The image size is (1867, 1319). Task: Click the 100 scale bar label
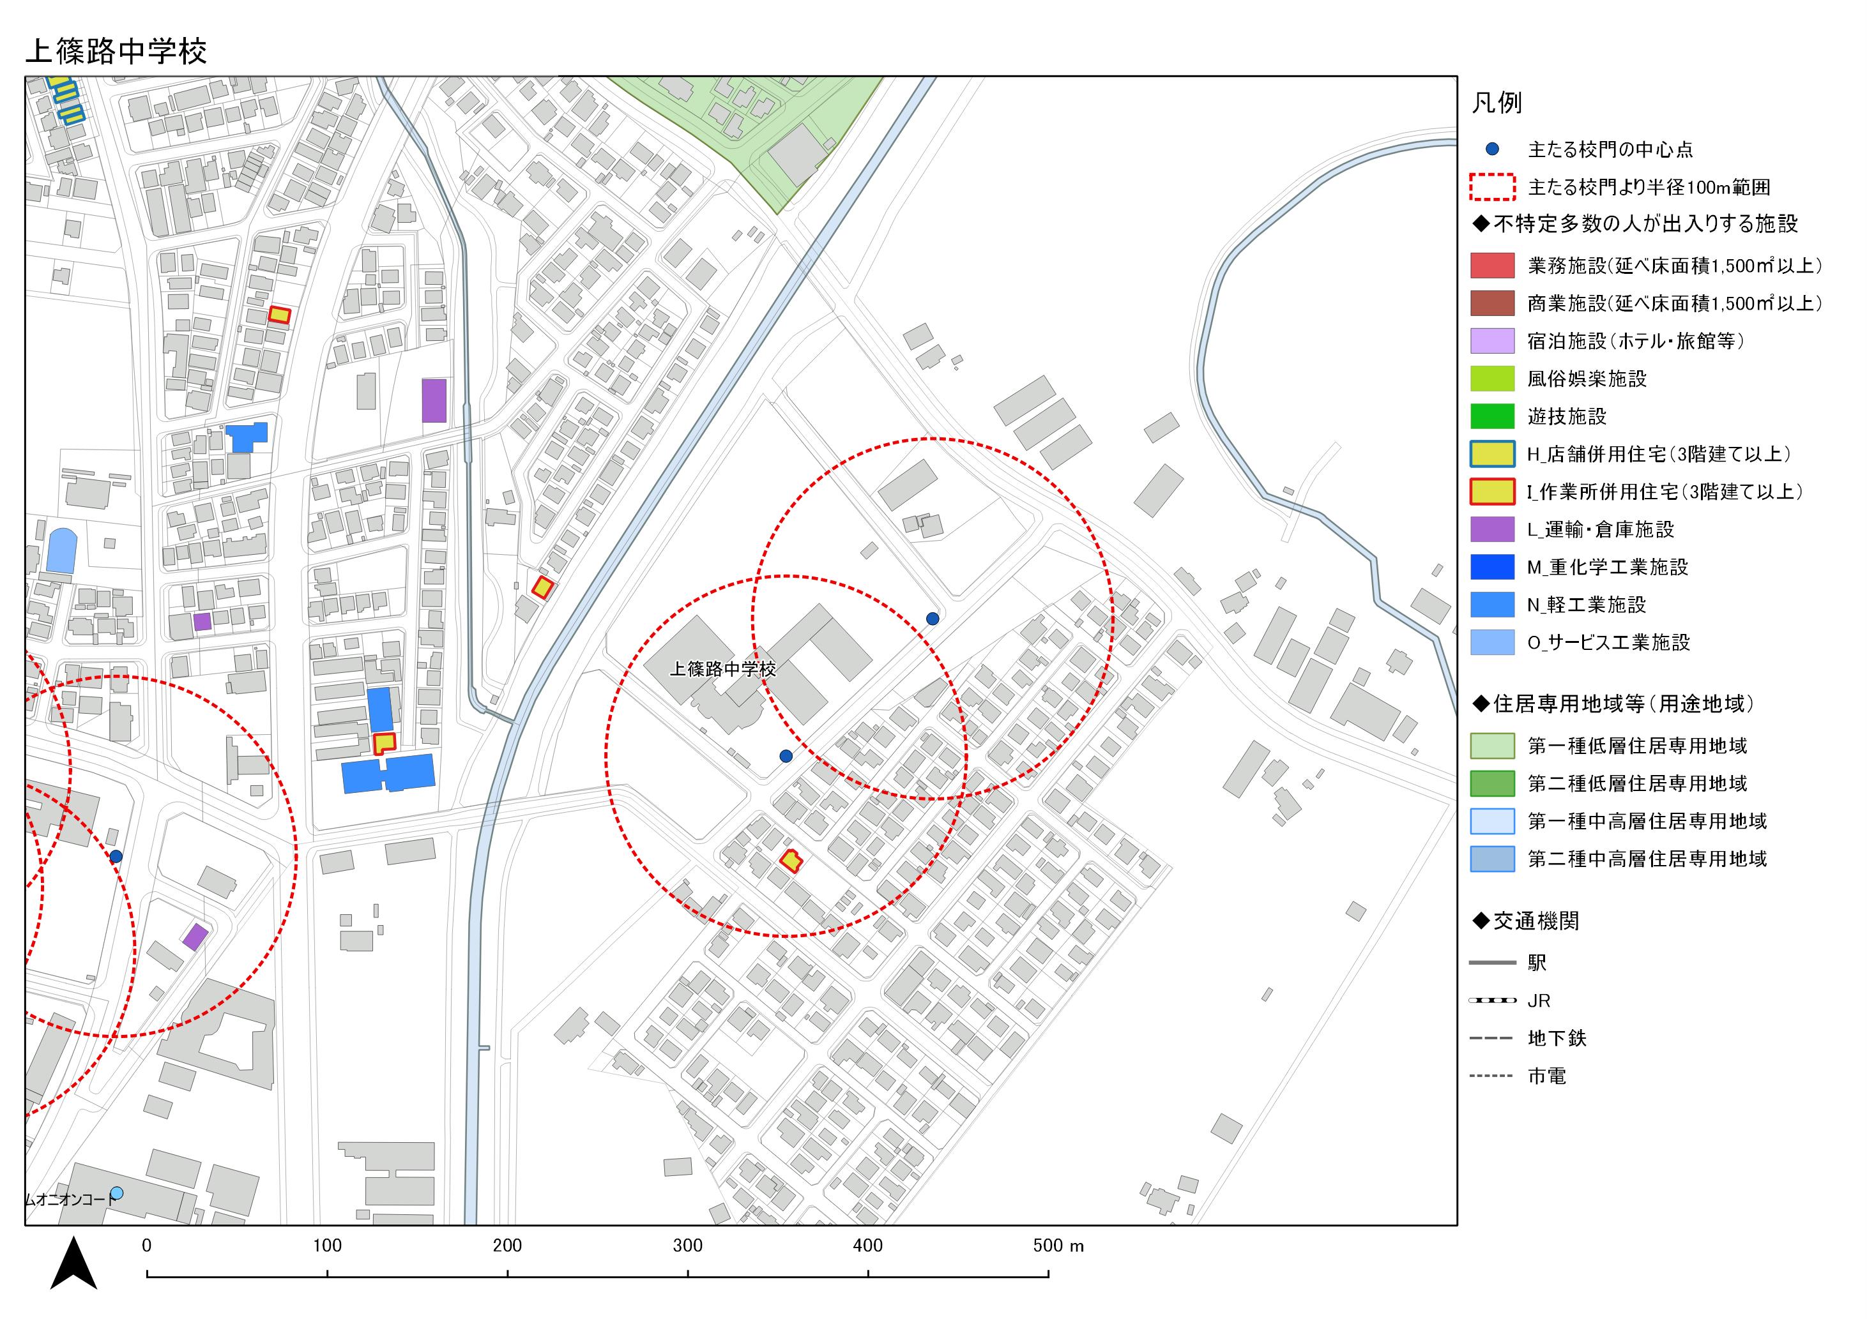click(x=327, y=1246)
